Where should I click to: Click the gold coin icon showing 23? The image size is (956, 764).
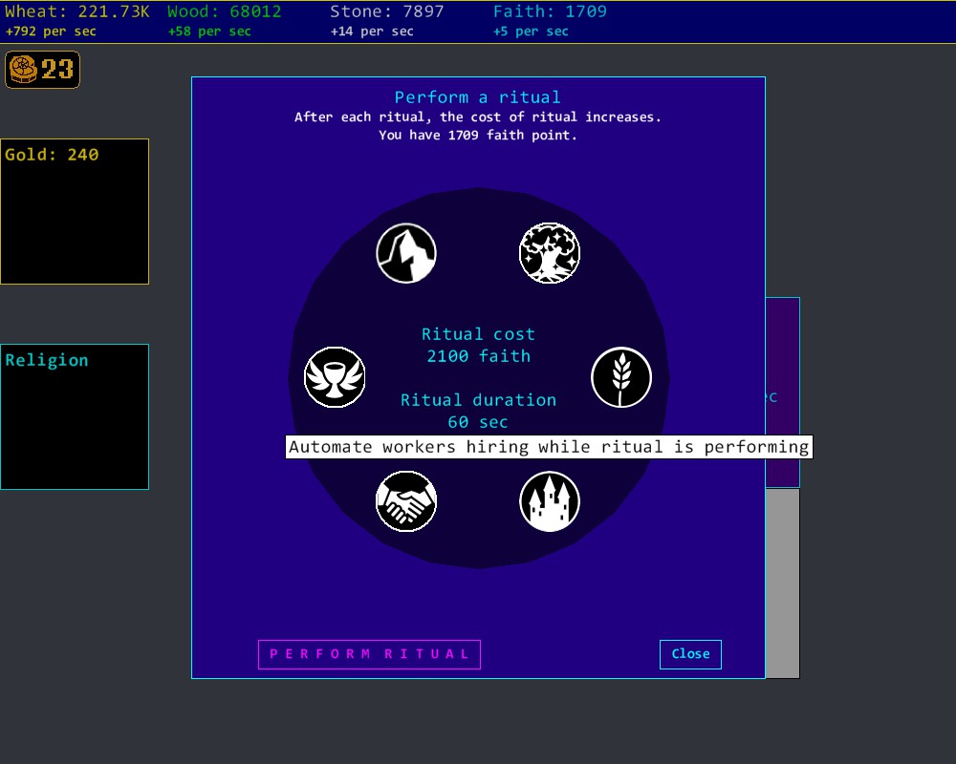pyautogui.click(x=43, y=70)
